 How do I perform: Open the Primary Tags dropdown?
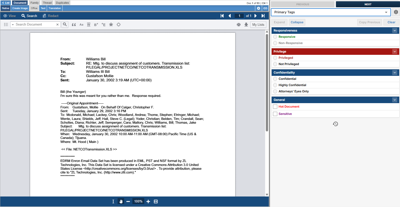pyautogui.click(x=331, y=12)
